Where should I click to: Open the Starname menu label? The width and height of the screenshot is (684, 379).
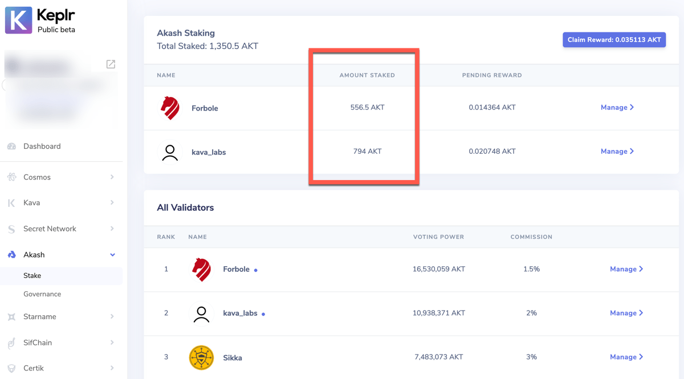[x=40, y=317]
